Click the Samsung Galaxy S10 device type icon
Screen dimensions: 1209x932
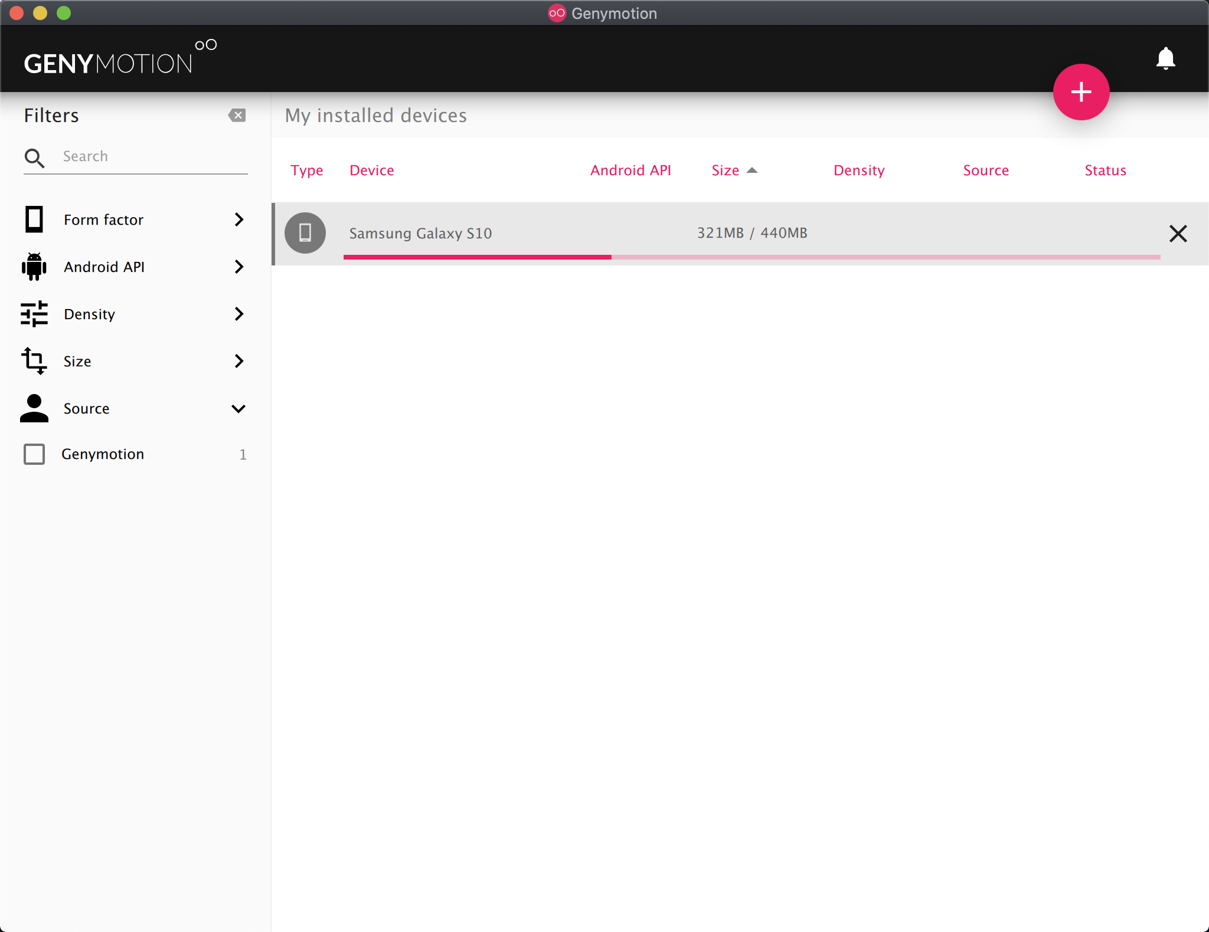305,233
